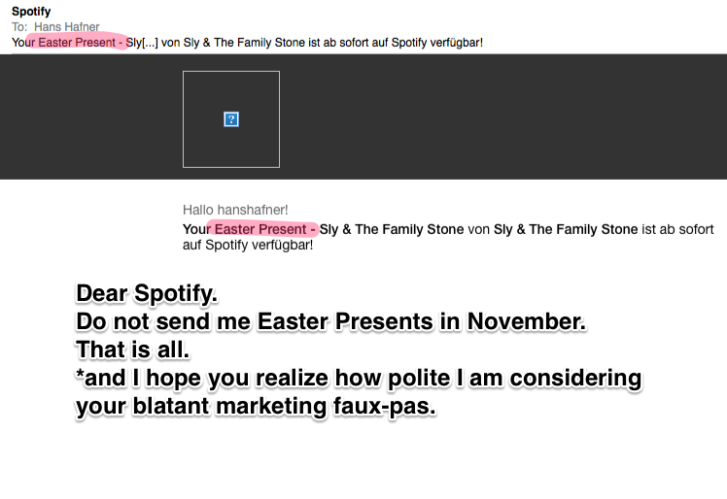Click recipient name Hans Hafner
Image resolution: width=727 pixels, height=499 pixels.
[x=67, y=27]
